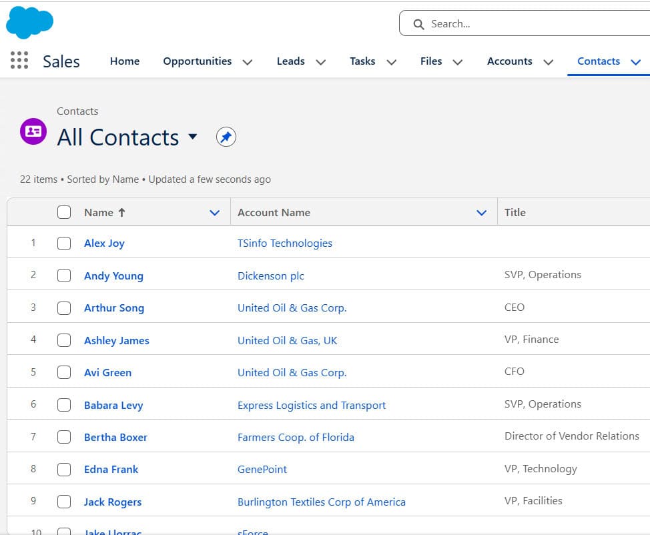The image size is (650, 535).
Task: Open Arthur Song's contact record
Action: pos(113,308)
